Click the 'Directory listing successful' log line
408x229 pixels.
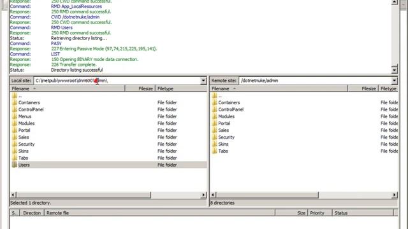tap(76, 70)
